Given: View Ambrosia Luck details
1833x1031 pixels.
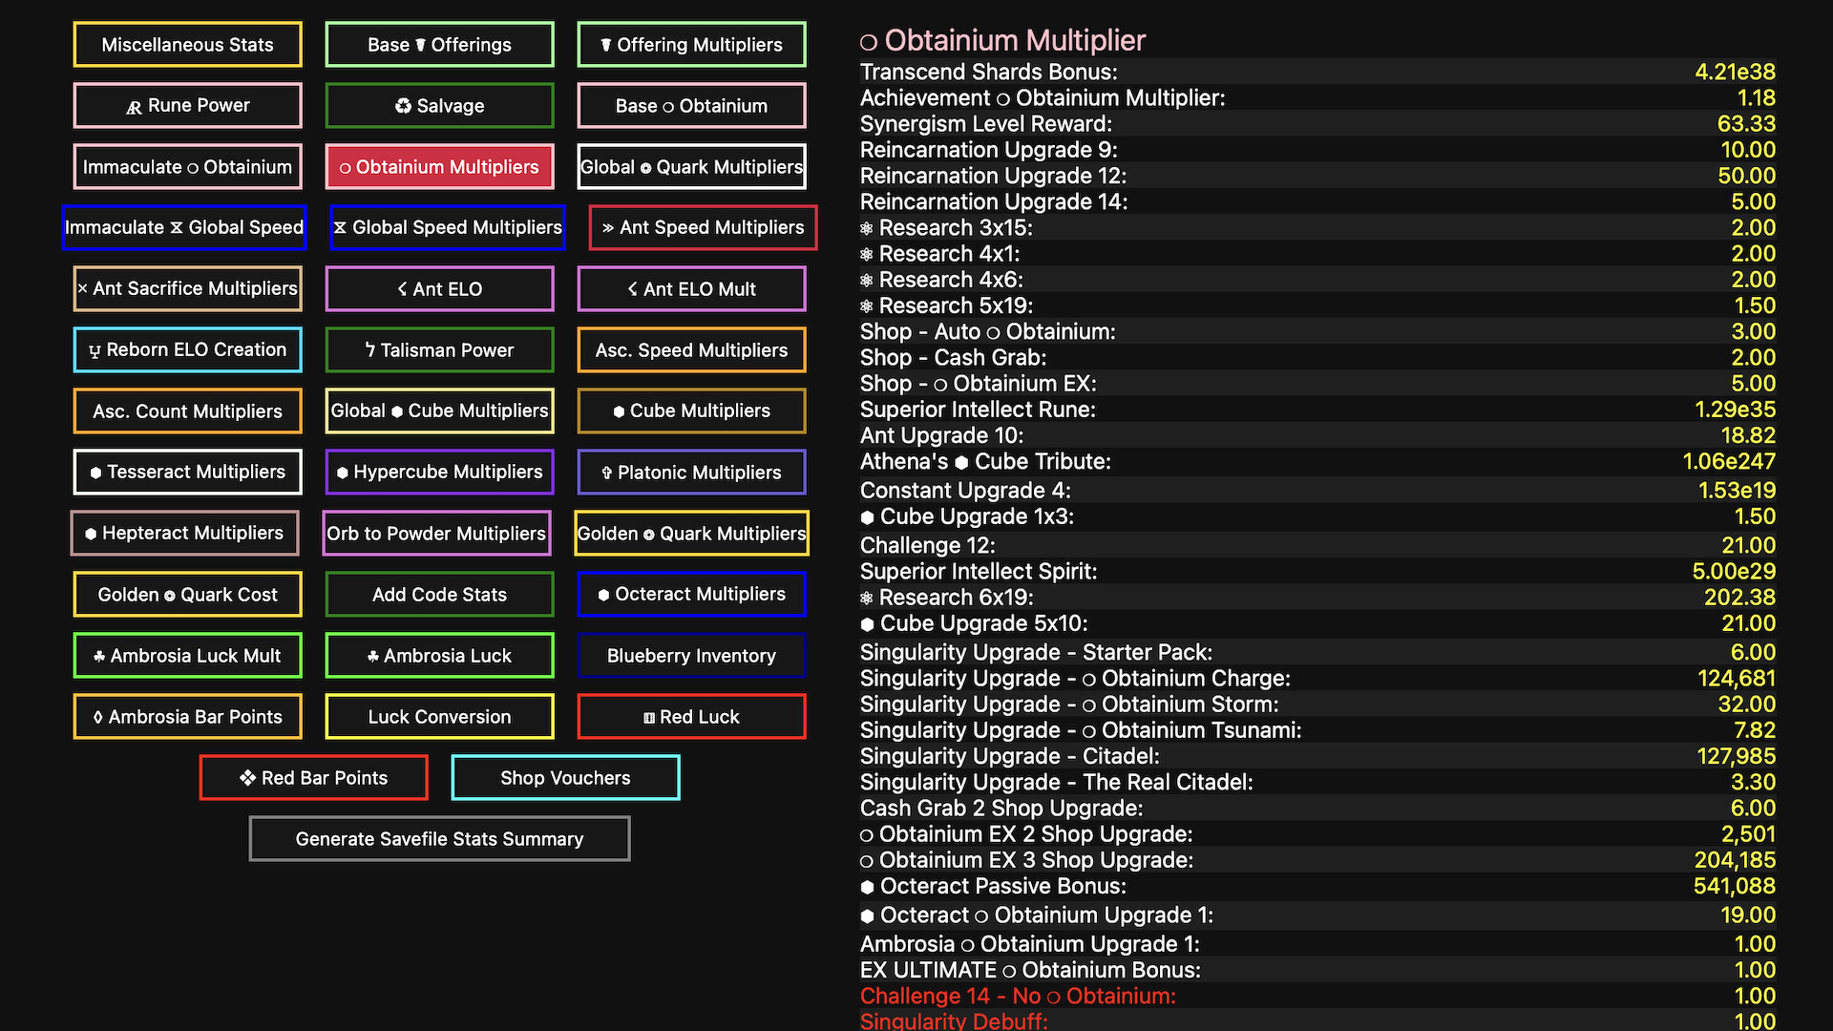Looking at the screenshot, I should pyautogui.click(x=439, y=655).
